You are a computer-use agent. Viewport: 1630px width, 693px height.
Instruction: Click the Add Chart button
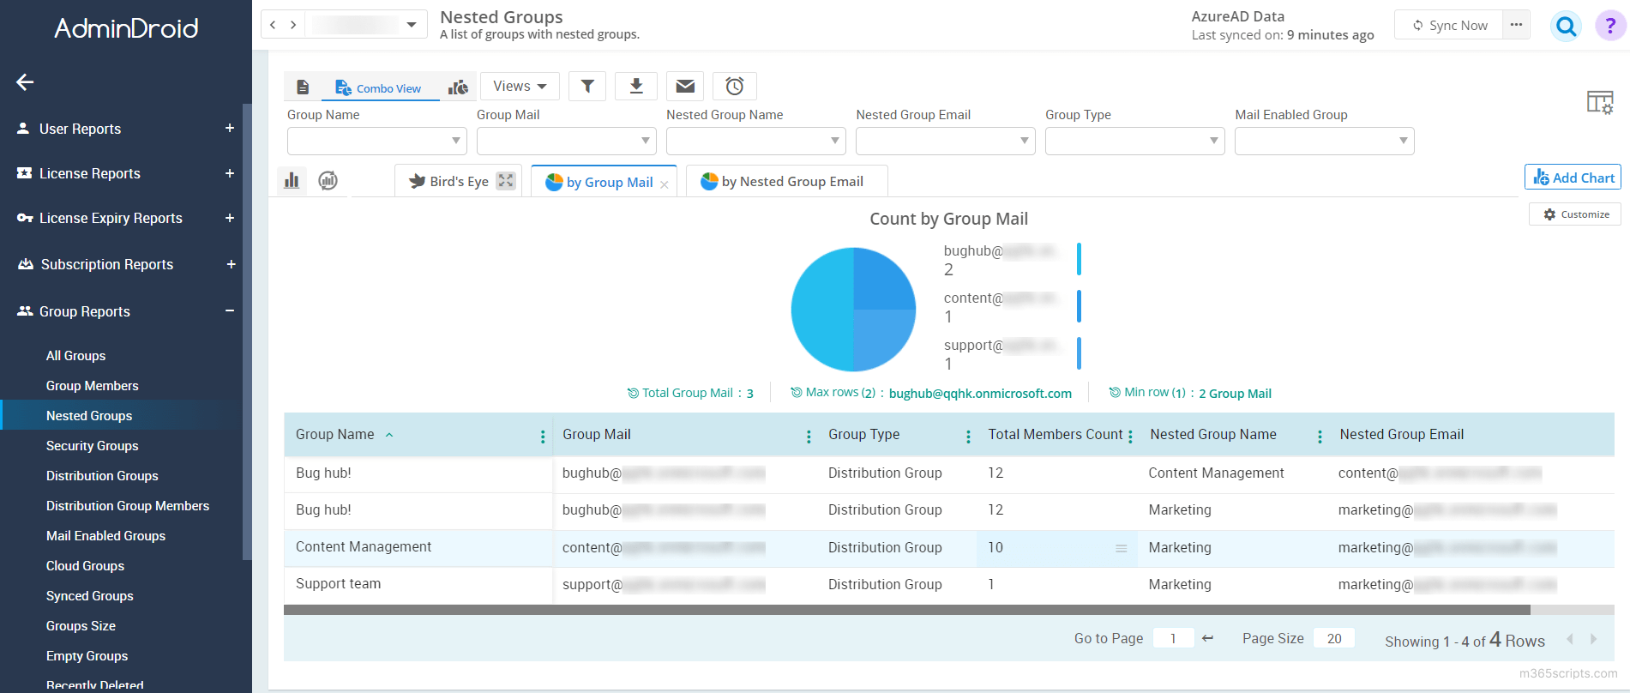1573,178
